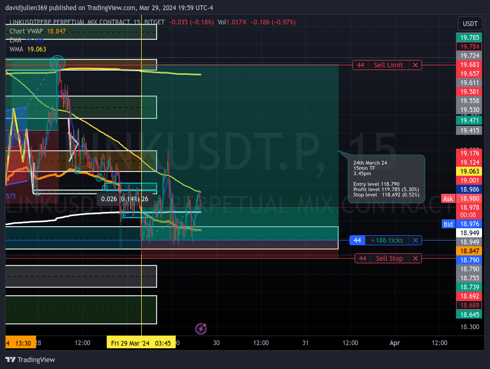This screenshot has width=490, height=369.
Task: Click the 19.657 price label
Action: point(469,74)
